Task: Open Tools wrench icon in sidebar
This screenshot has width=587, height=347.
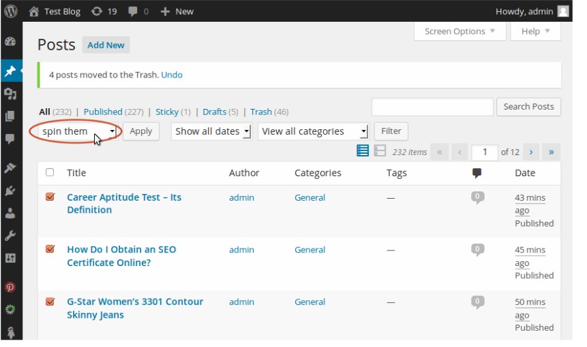Action: pos(10,235)
